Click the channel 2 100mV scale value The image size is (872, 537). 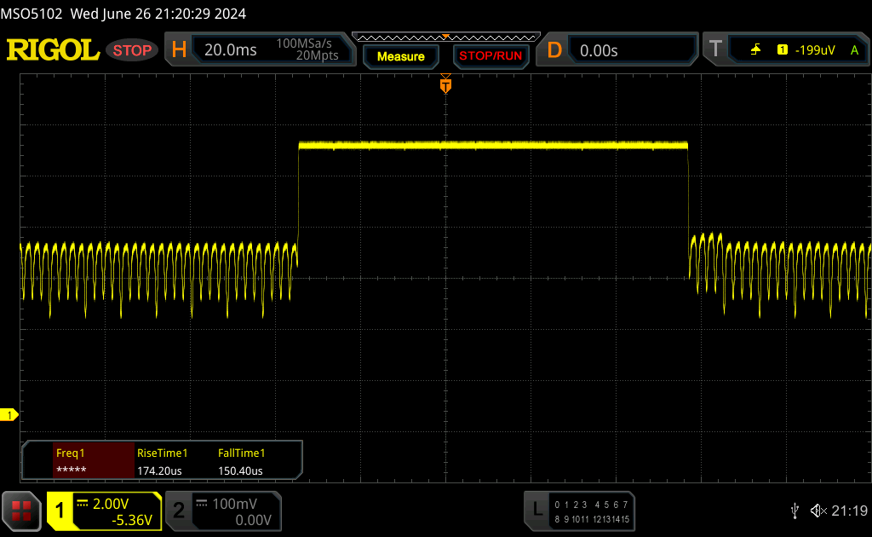pyautogui.click(x=235, y=504)
